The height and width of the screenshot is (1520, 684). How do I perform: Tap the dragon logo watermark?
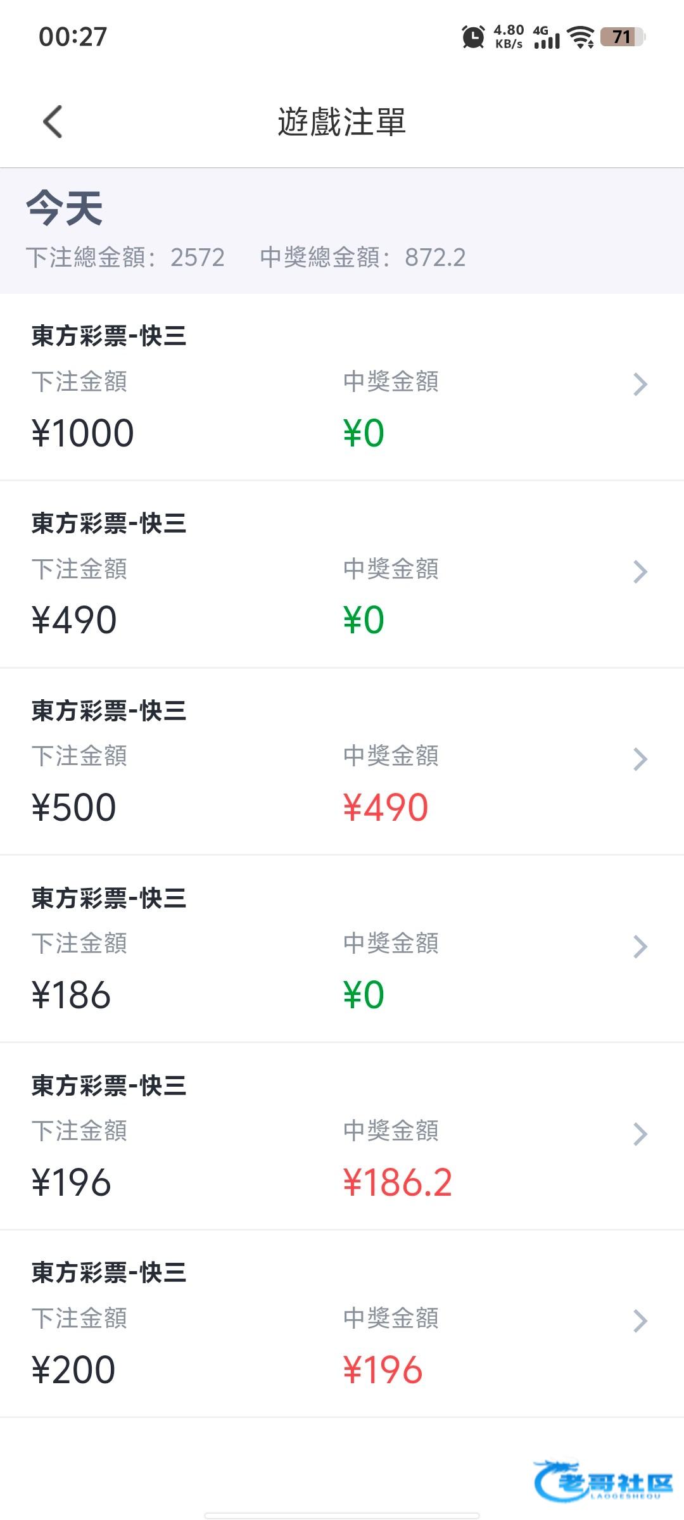click(x=602, y=1481)
